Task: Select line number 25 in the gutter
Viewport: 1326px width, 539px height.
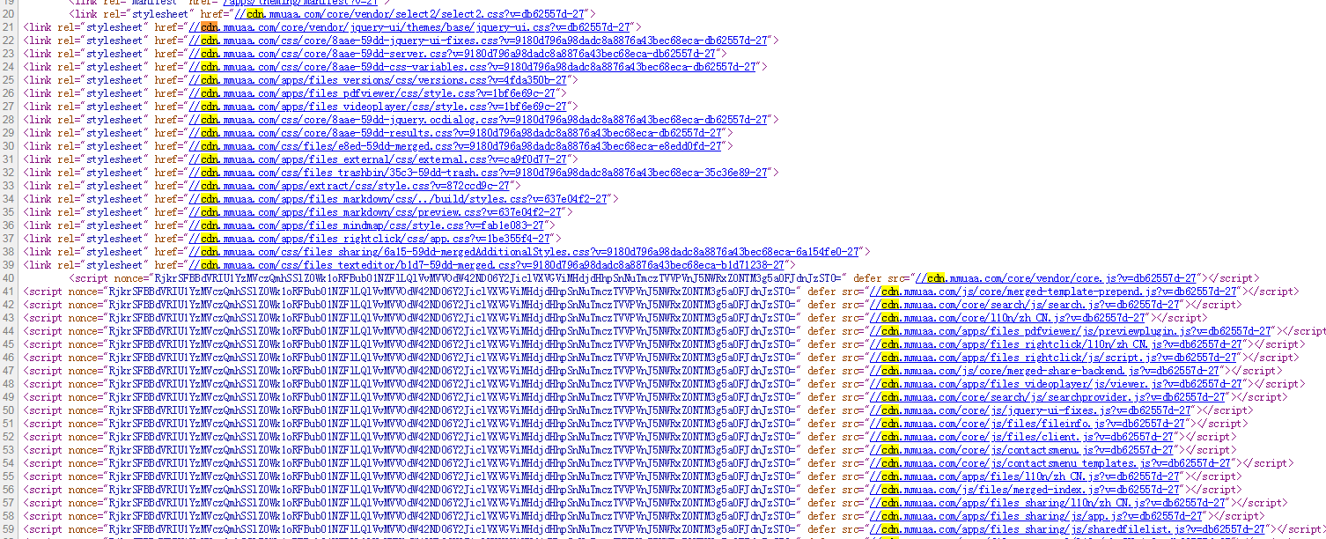Action: click(10, 80)
